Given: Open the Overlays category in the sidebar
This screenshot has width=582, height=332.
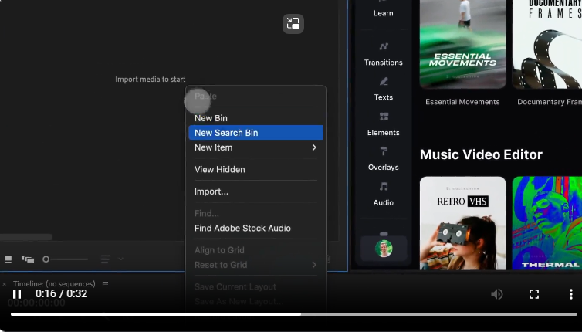Looking at the screenshot, I should tap(384, 158).
